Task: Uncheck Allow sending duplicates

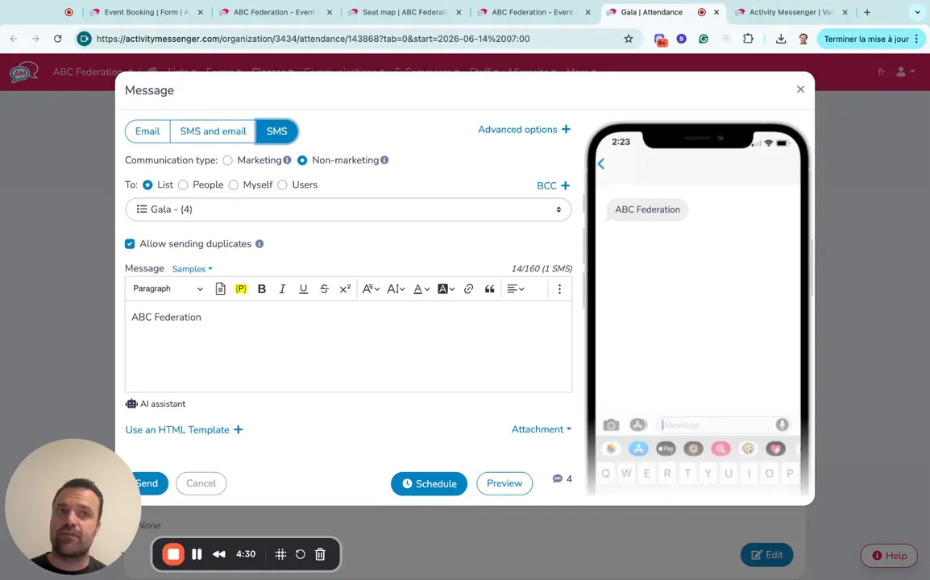Action: pos(130,244)
